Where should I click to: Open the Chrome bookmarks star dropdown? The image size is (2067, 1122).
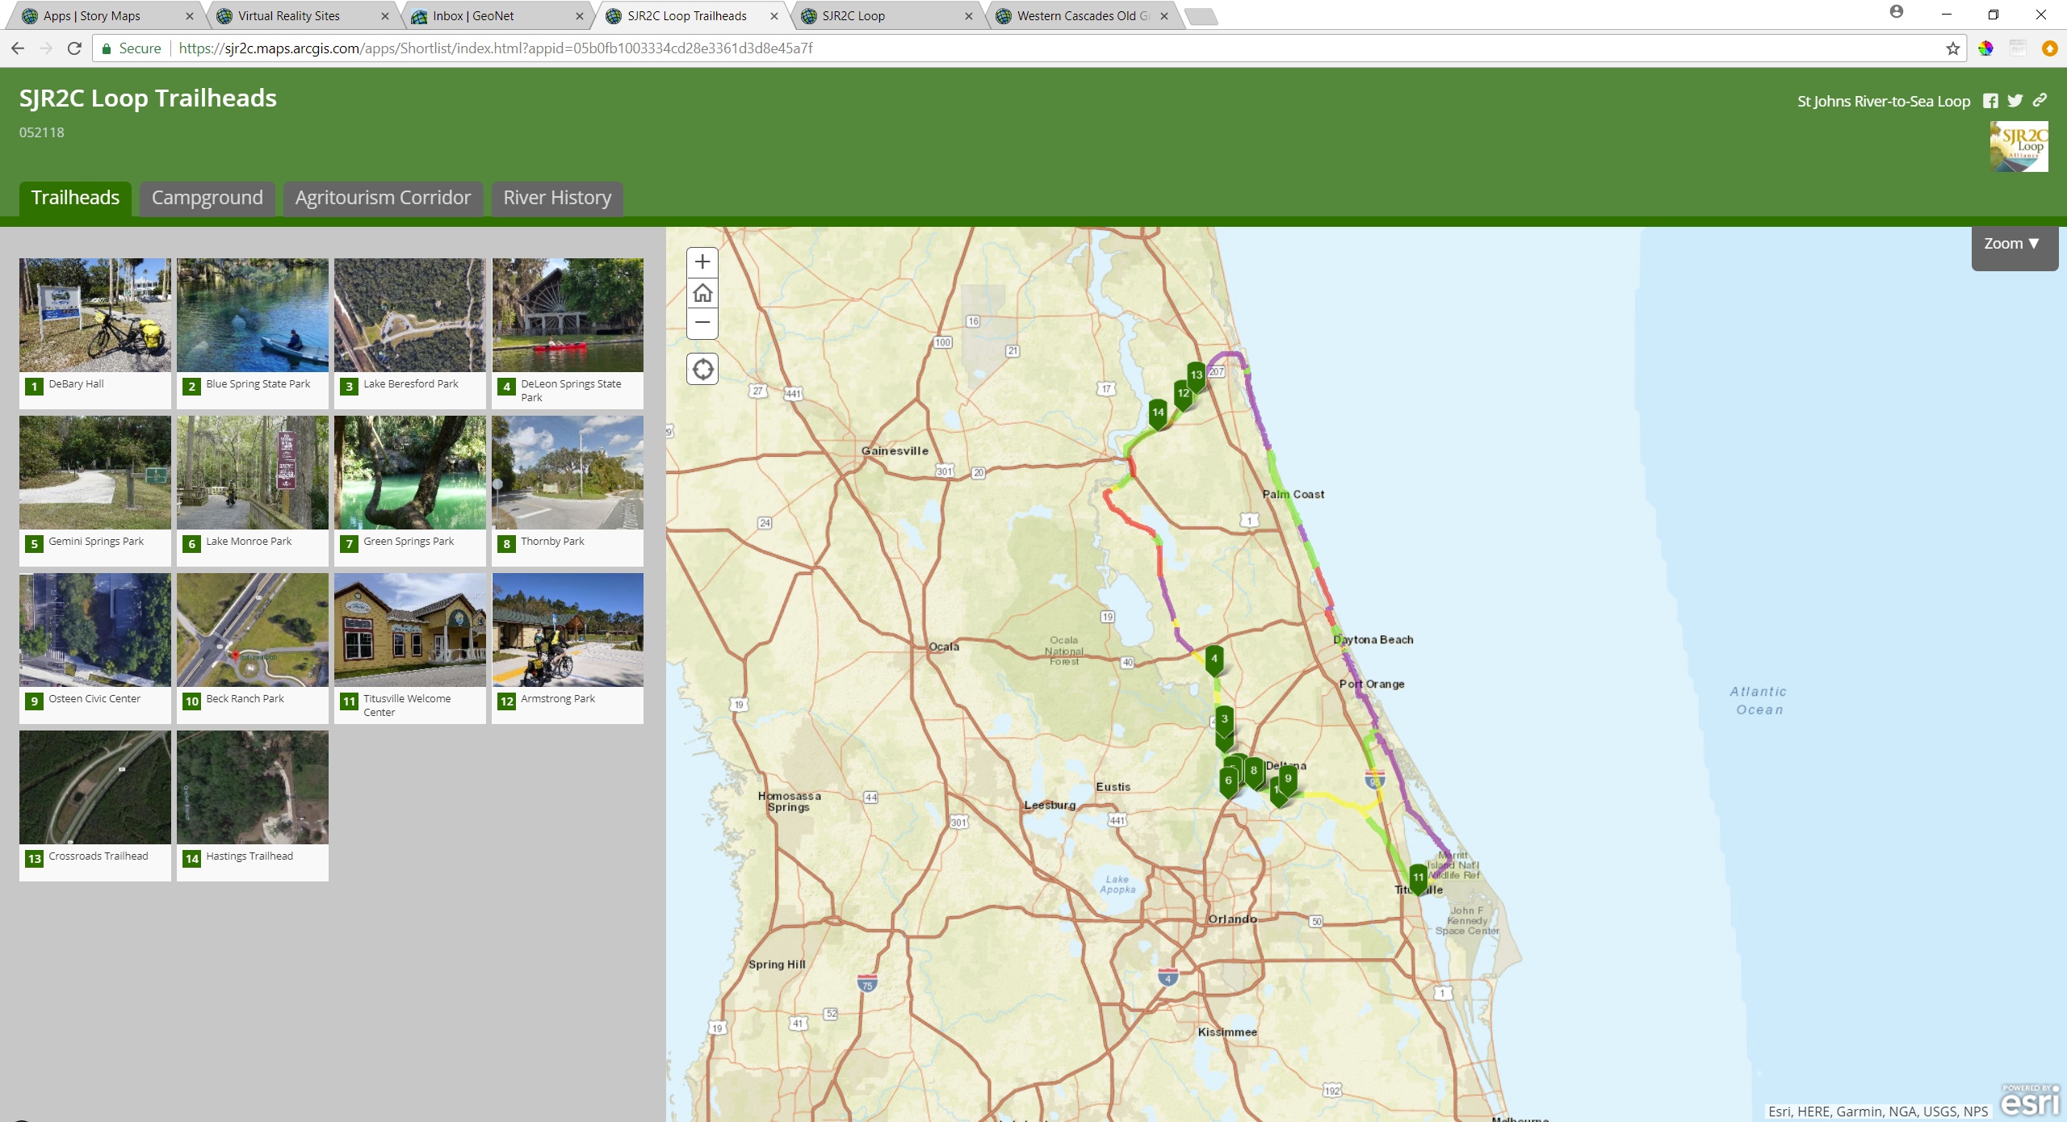pos(1953,48)
